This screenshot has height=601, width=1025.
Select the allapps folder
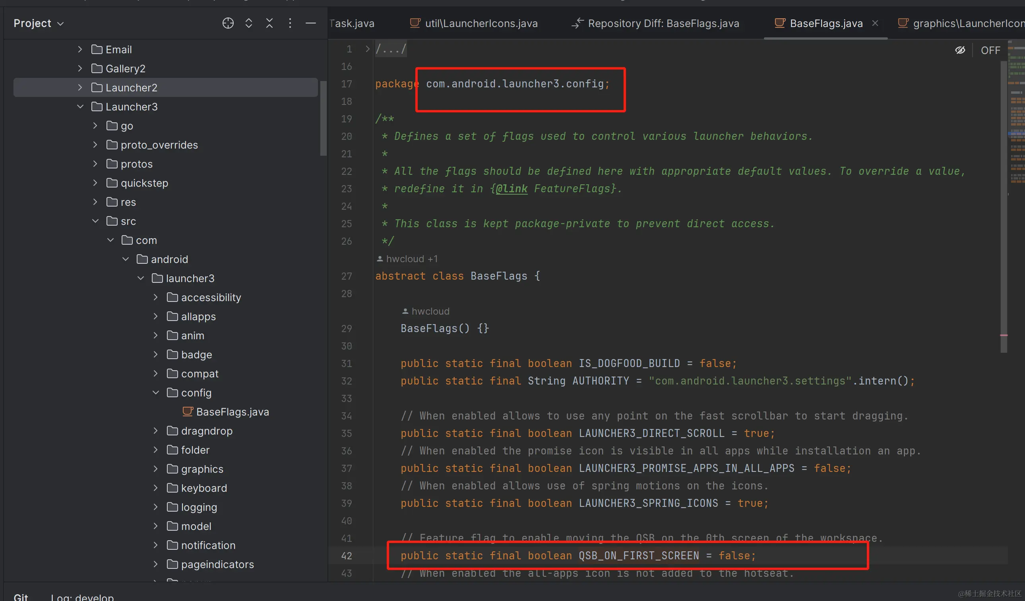point(191,316)
